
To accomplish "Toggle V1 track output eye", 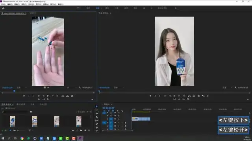I will pyautogui.click(x=119, y=119).
